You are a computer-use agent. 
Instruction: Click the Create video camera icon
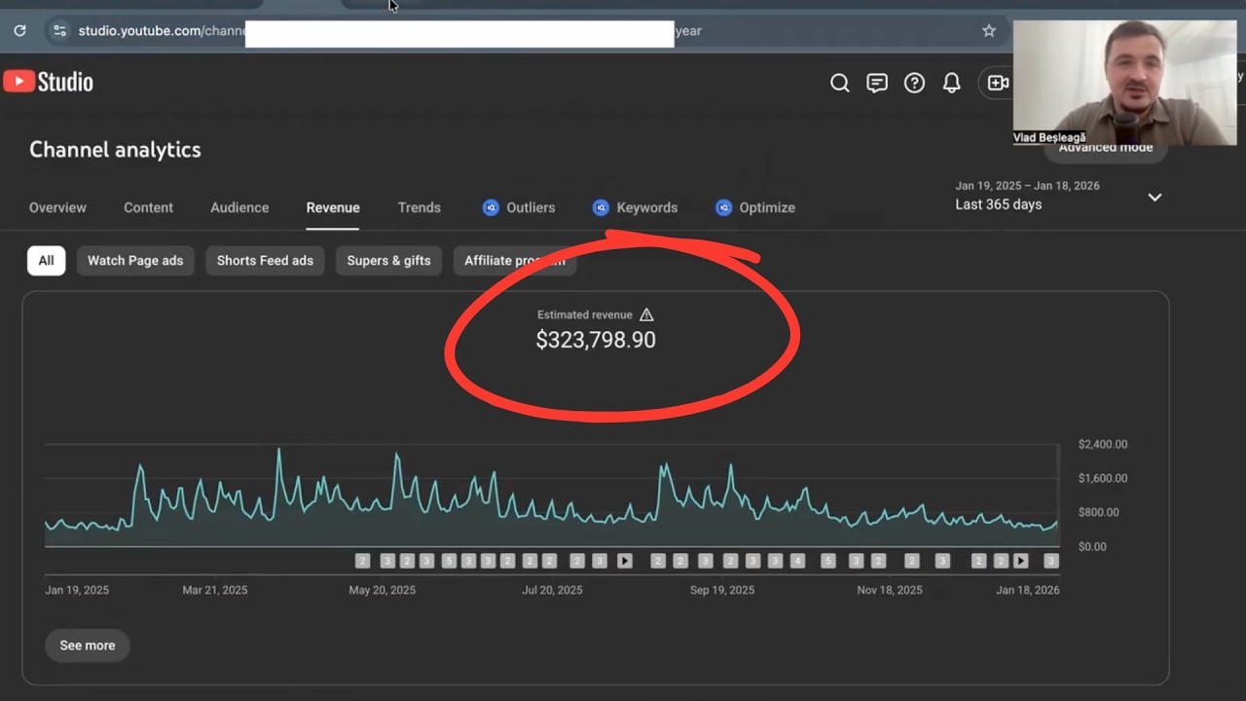(998, 83)
